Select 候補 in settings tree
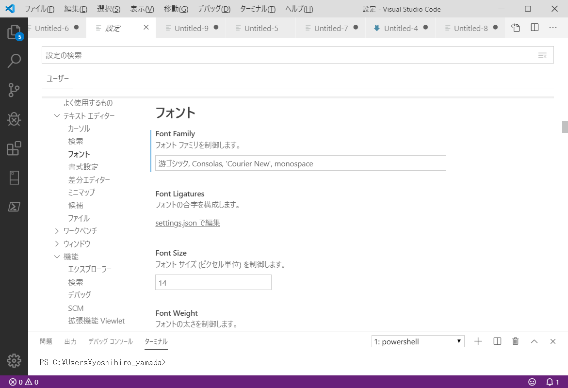 (x=76, y=206)
